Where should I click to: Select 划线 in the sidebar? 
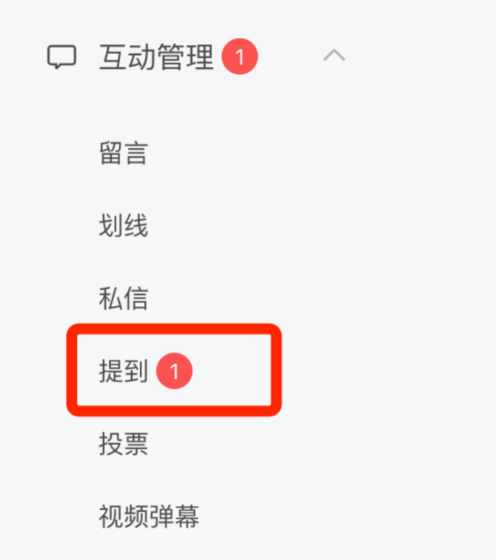point(123,226)
